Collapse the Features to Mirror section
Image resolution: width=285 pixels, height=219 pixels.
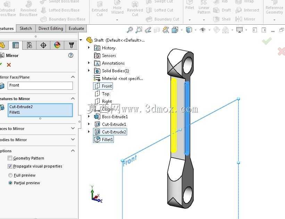pos(73,98)
